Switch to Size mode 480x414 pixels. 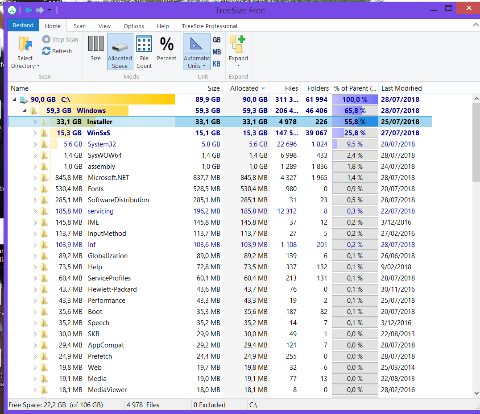[95, 48]
